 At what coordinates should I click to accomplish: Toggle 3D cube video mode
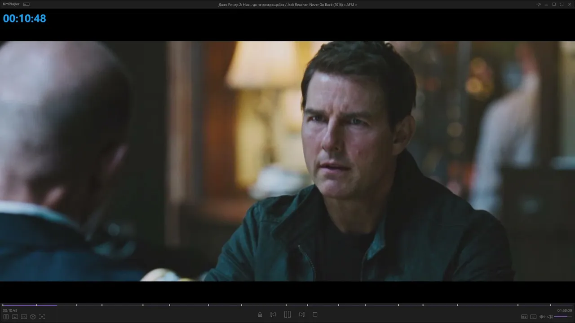click(x=33, y=317)
